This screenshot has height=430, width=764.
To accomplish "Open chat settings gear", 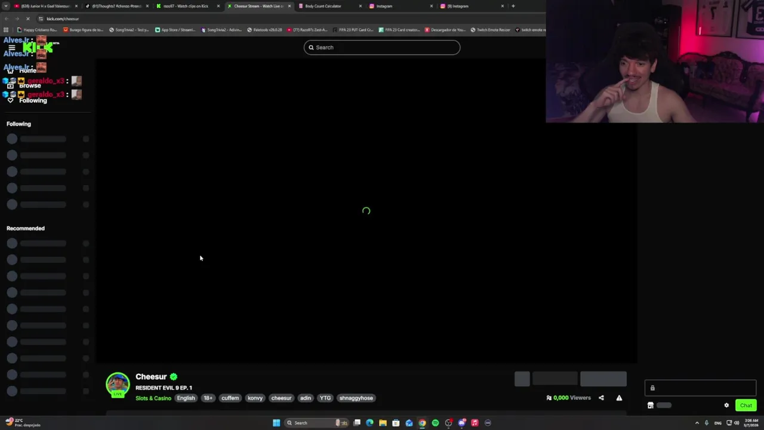I will 726,406.
